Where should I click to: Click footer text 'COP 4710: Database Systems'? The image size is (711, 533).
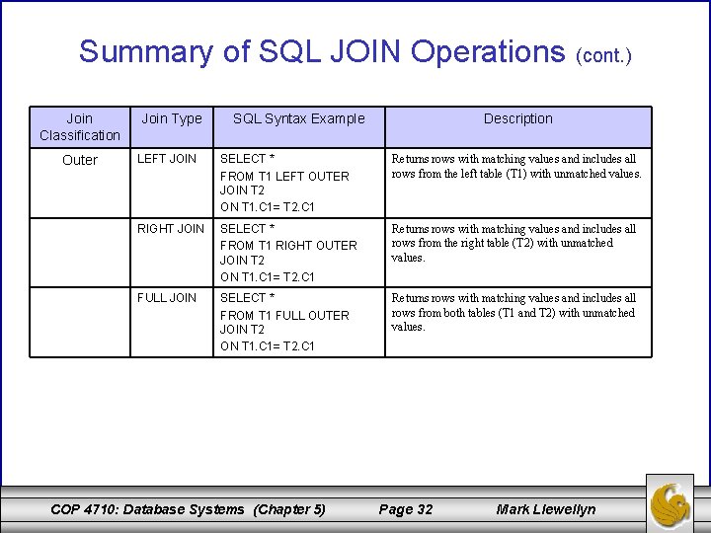[147, 509]
